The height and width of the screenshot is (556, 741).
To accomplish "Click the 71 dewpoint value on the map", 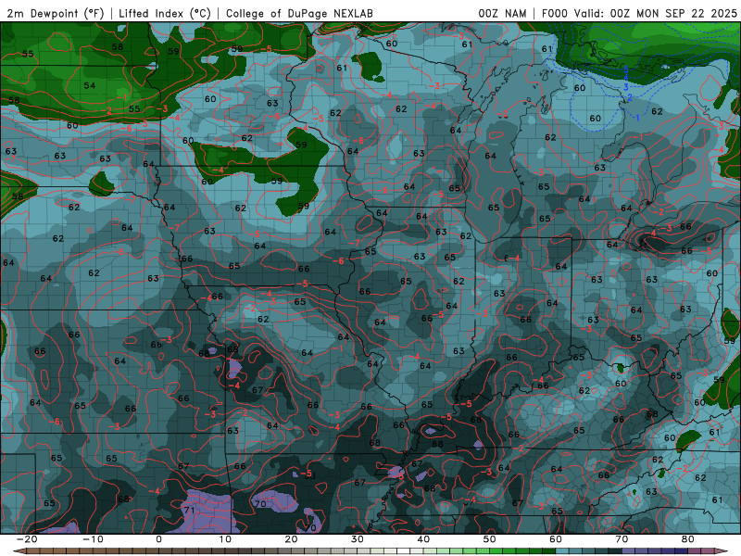I will click(x=190, y=511).
